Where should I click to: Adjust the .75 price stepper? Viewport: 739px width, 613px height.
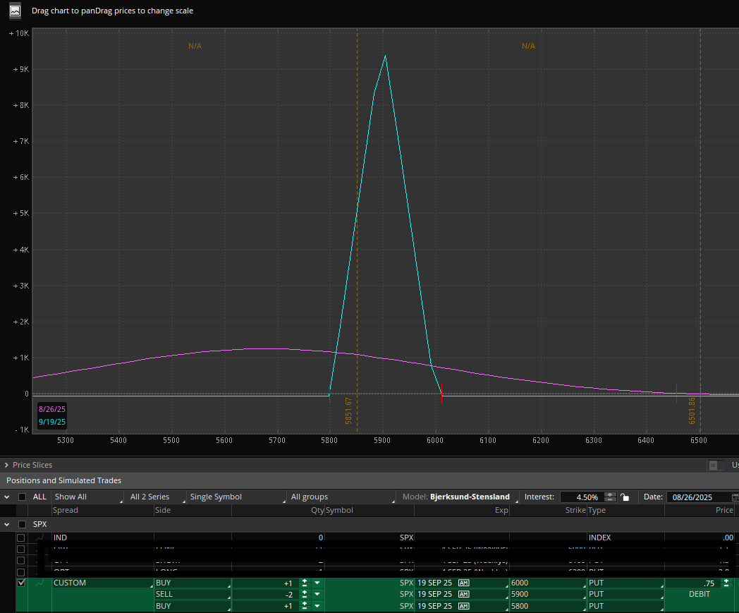(x=726, y=583)
